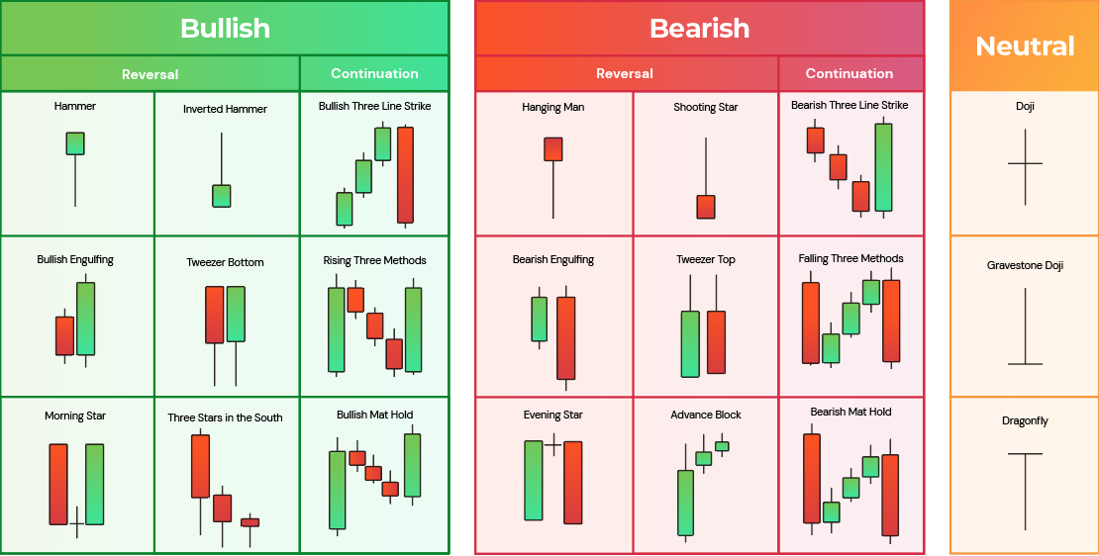Image resolution: width=1099 pixels, height=556 pixels.
Task: Open the Bearish section header
Action: (699, 28)
